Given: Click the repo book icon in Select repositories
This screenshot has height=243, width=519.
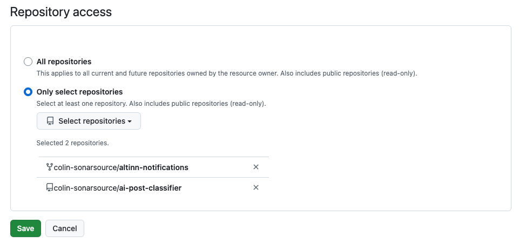Looking at the screenshot, I should [50, 121].
